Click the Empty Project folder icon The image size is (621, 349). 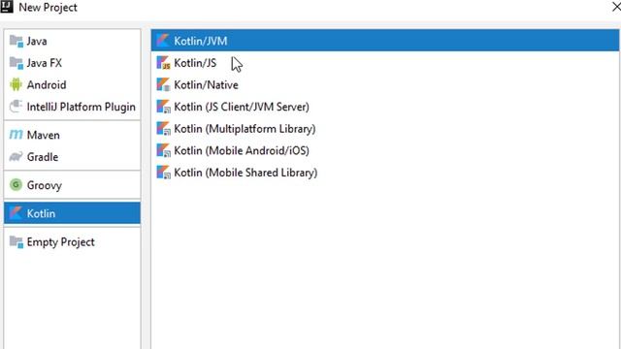(x=16, y=241)
